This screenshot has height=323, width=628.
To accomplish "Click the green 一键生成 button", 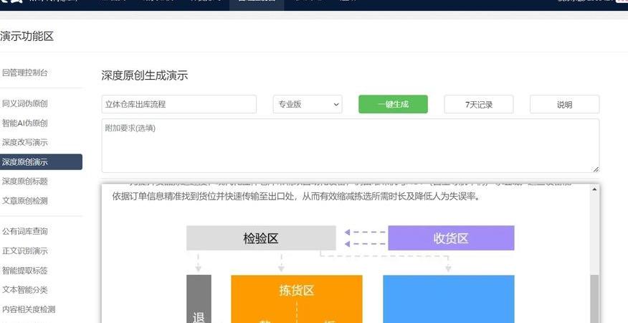I will (393, 104).
